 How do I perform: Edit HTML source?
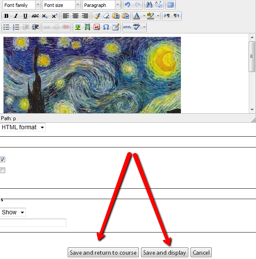coord(127,27)
